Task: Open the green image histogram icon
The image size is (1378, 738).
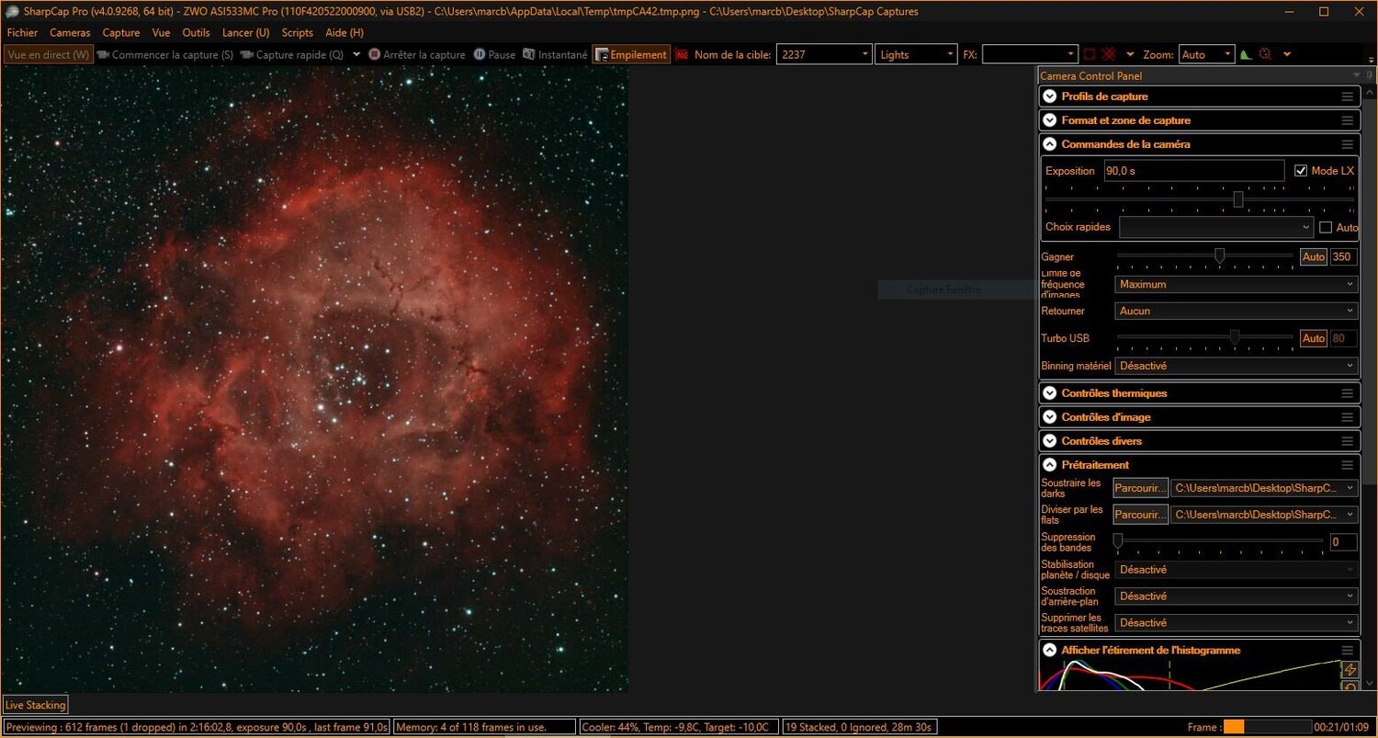Action: pyautogui.click(x=1246, y=55)
